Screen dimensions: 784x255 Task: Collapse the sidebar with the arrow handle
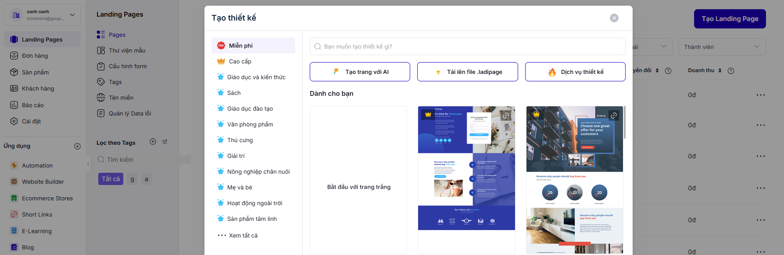pos(88,164)
